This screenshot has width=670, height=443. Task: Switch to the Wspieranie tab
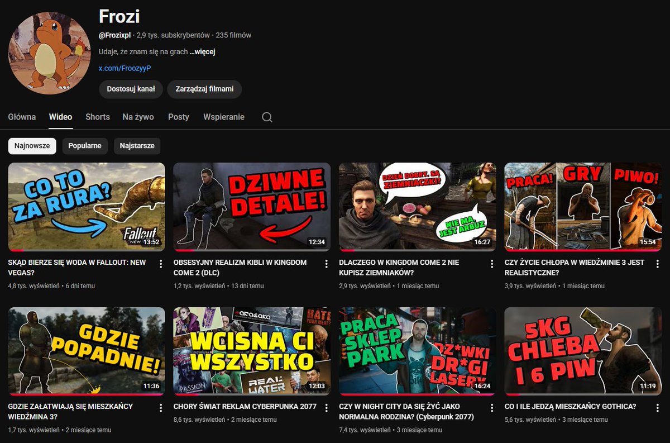click(x=224, y=117)
